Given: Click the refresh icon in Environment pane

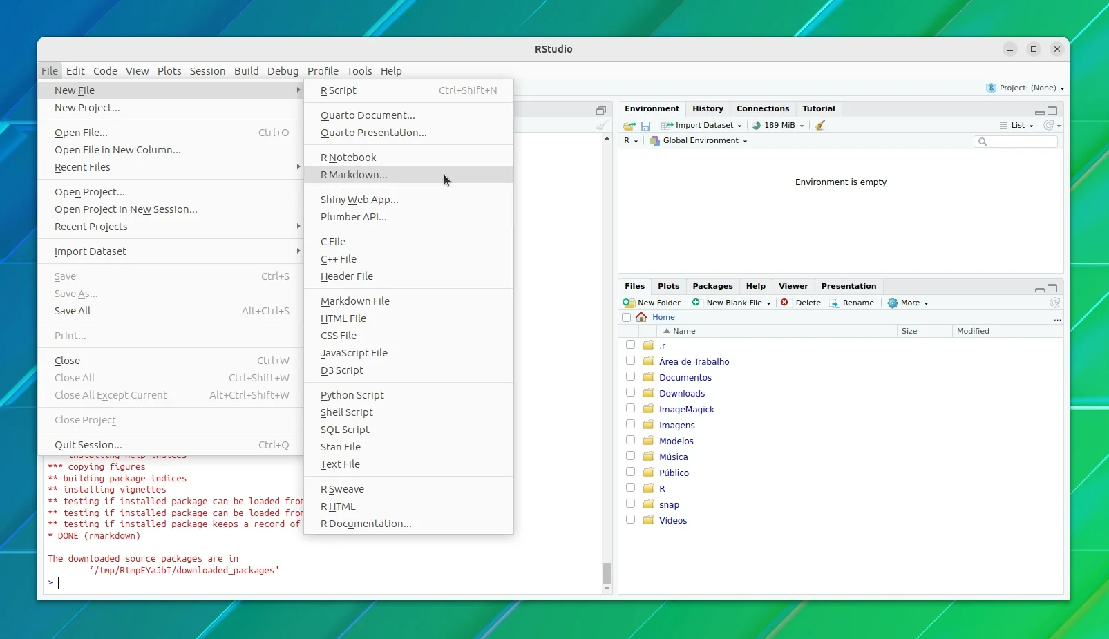Looking at the screenshot, I should coord(1049,125).
